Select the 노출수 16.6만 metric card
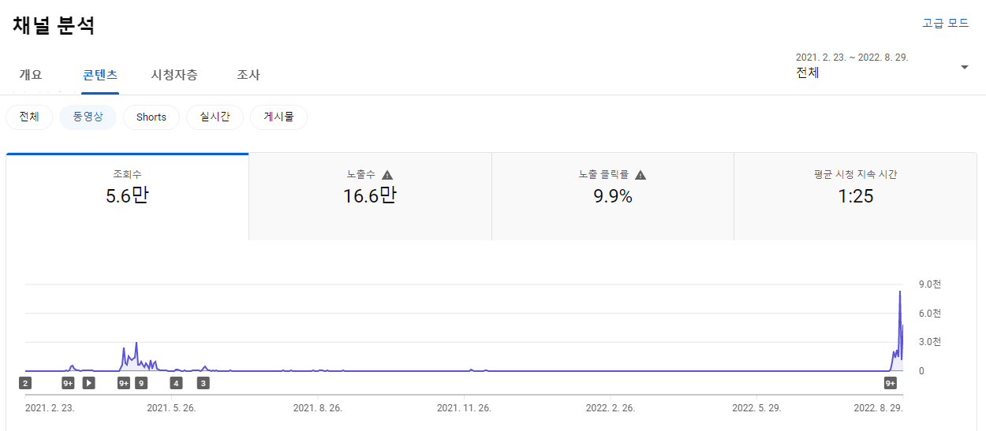986x431 pixels. (370, 197)
